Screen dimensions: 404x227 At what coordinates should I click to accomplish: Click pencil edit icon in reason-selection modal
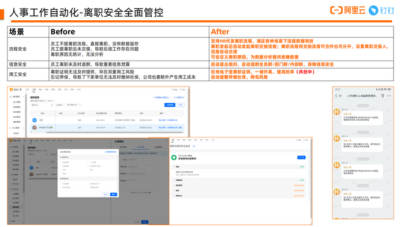click(106, 152)
